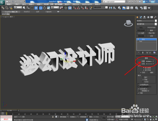Click the time slider showing 0 / 100
This screenshot has height=121, width=158.
click(x=9, y=111)
